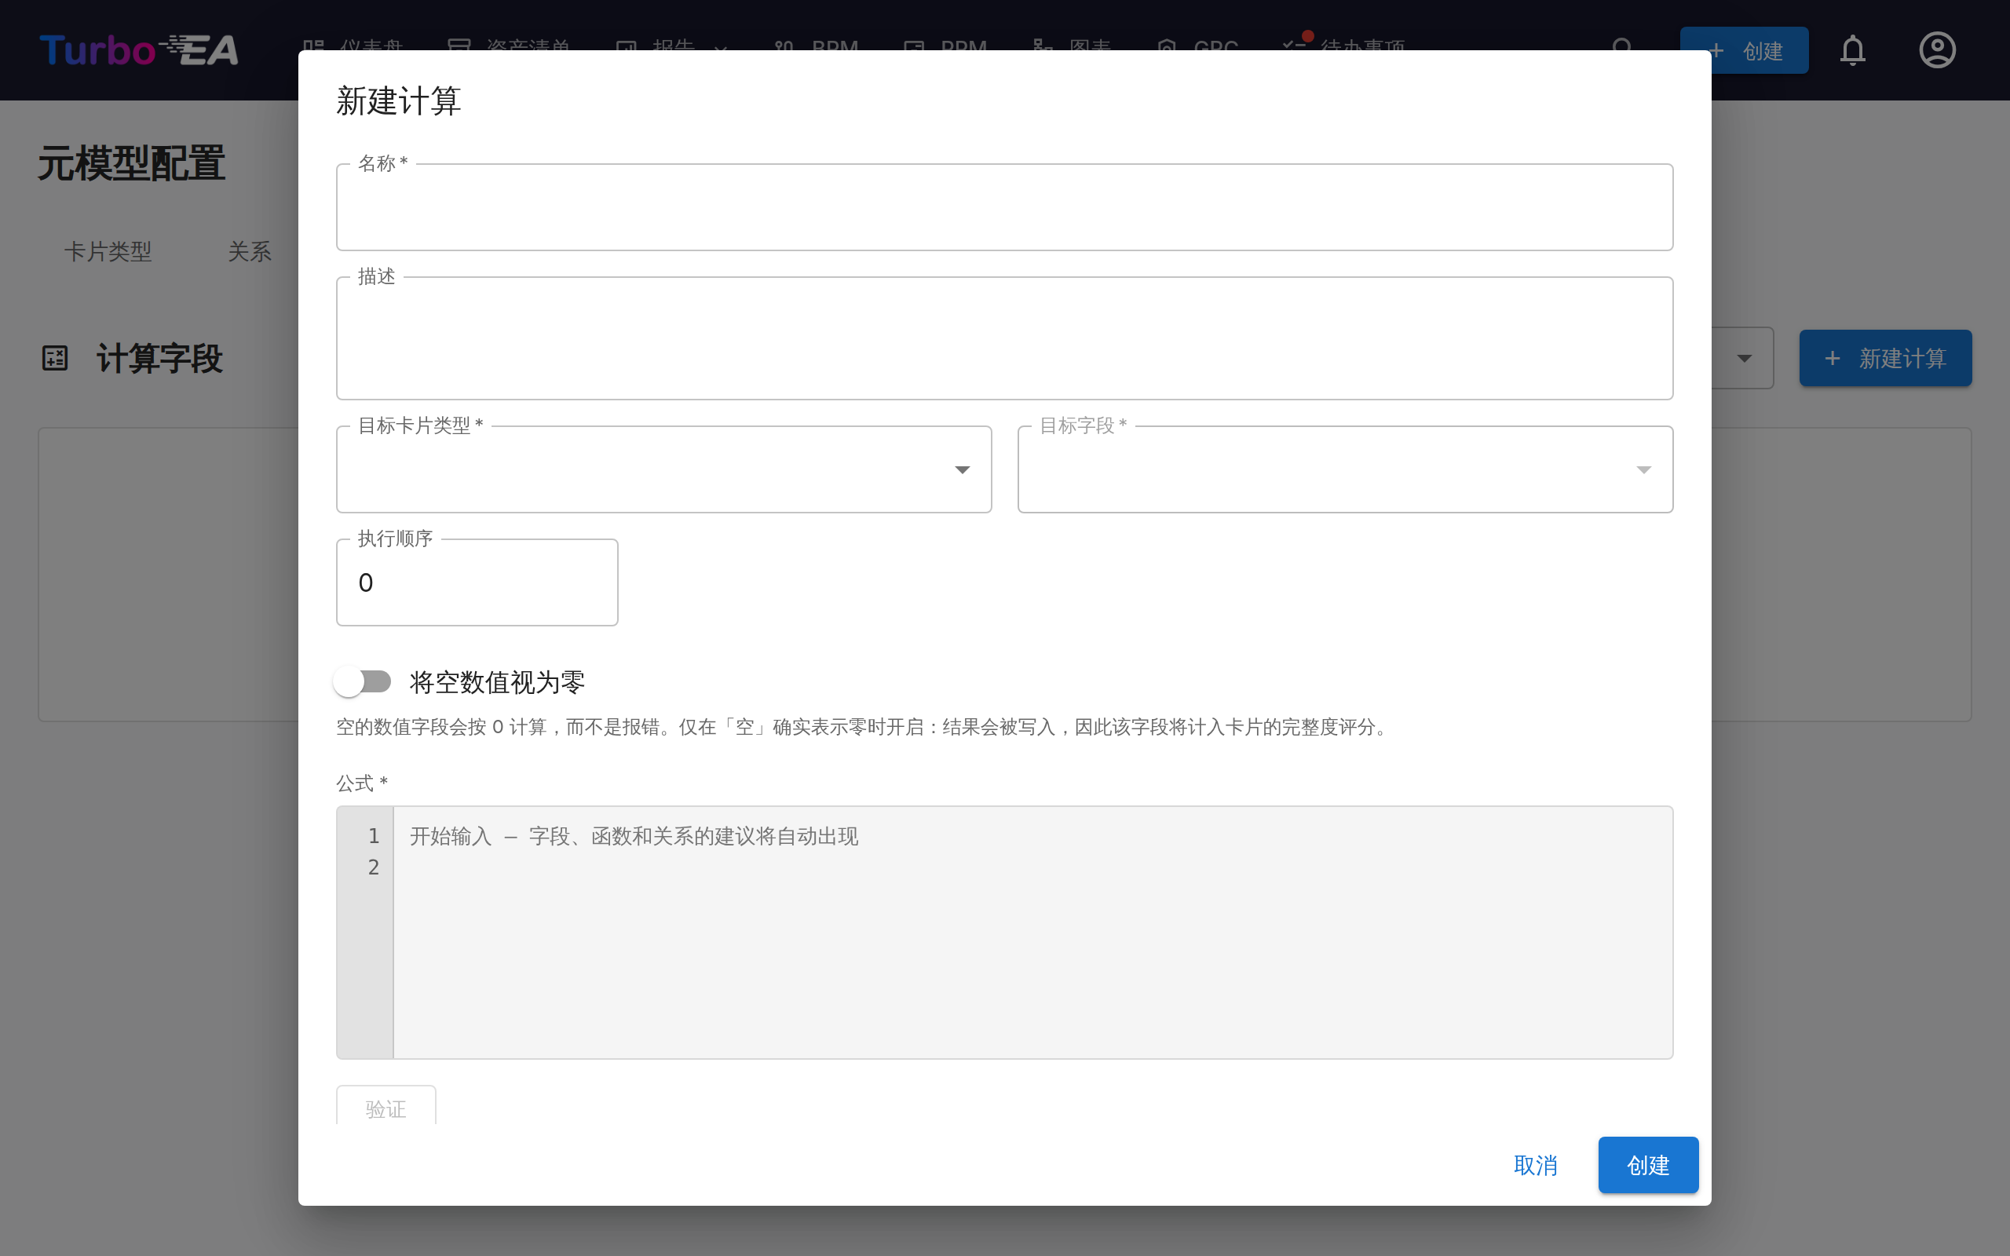Click the 执行顺序 number field
Image resolution: width=2010 pixels, height=1256 pixels.
[477, 582]
